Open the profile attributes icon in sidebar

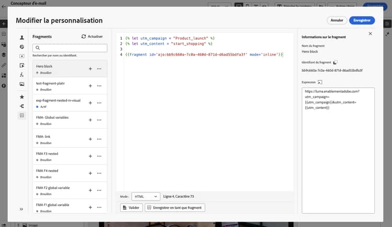[x=22, y=37]
